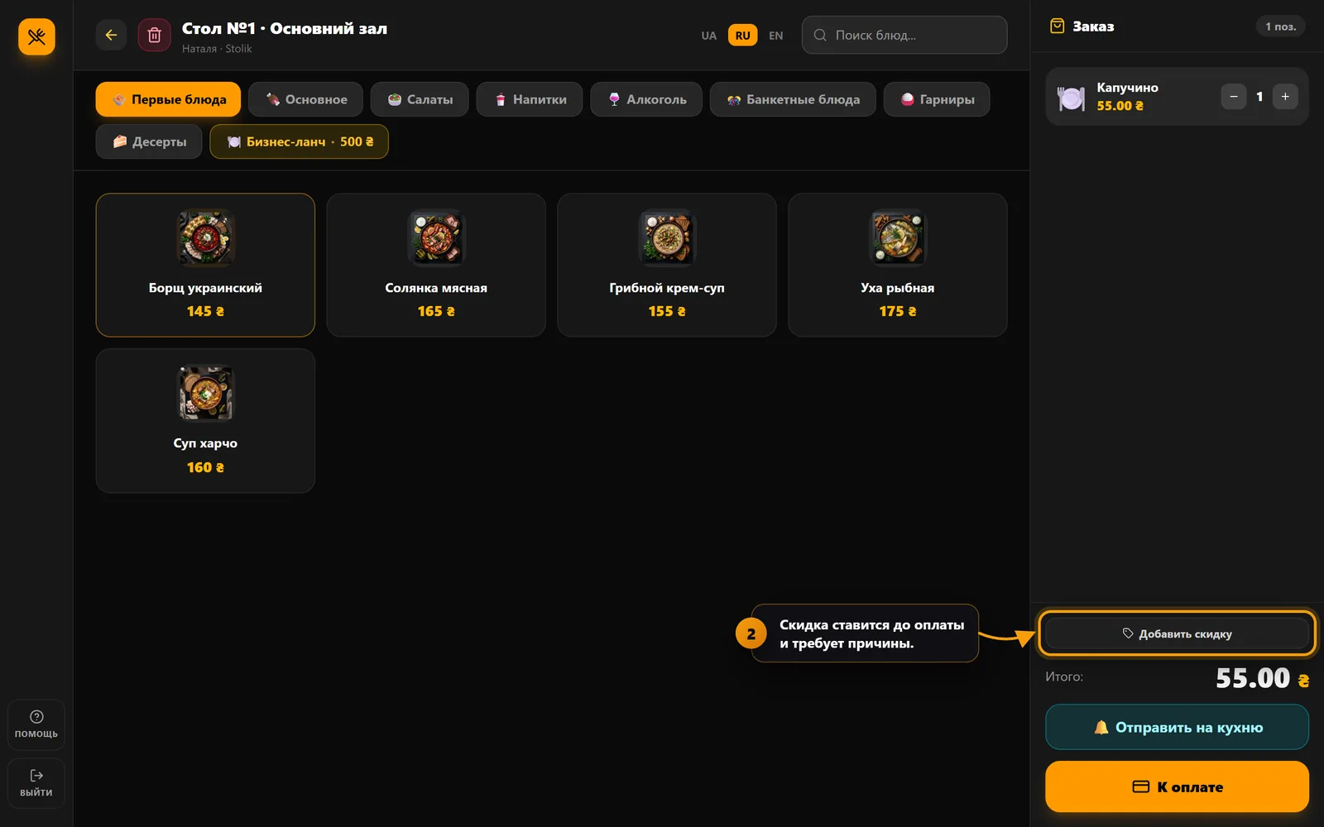Decrease Капучино quantity with minus

1233,97
